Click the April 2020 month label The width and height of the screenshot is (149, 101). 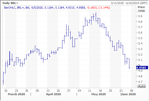point(53,94)
